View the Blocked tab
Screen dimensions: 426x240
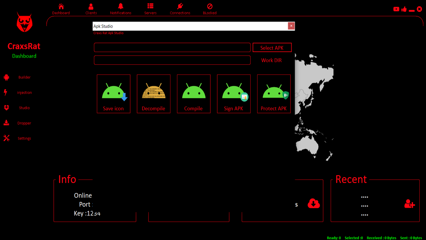[210, 9]
